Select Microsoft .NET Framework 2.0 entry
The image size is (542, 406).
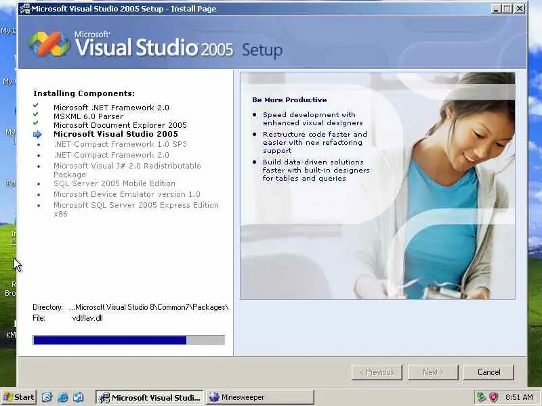(111, 108)
